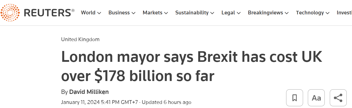Expand the chevron next to Business
The width and height of the screenshot is (352, 108).
tap(133, 13)
